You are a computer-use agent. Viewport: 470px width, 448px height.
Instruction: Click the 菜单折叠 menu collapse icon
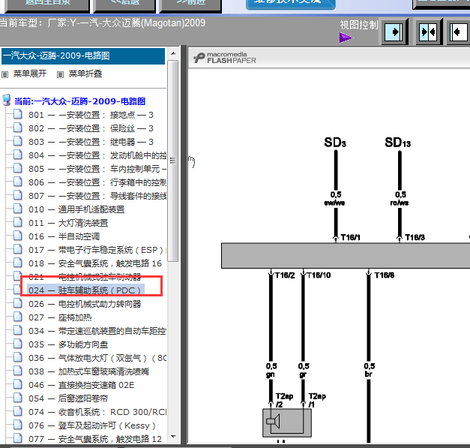coord(60,74)
